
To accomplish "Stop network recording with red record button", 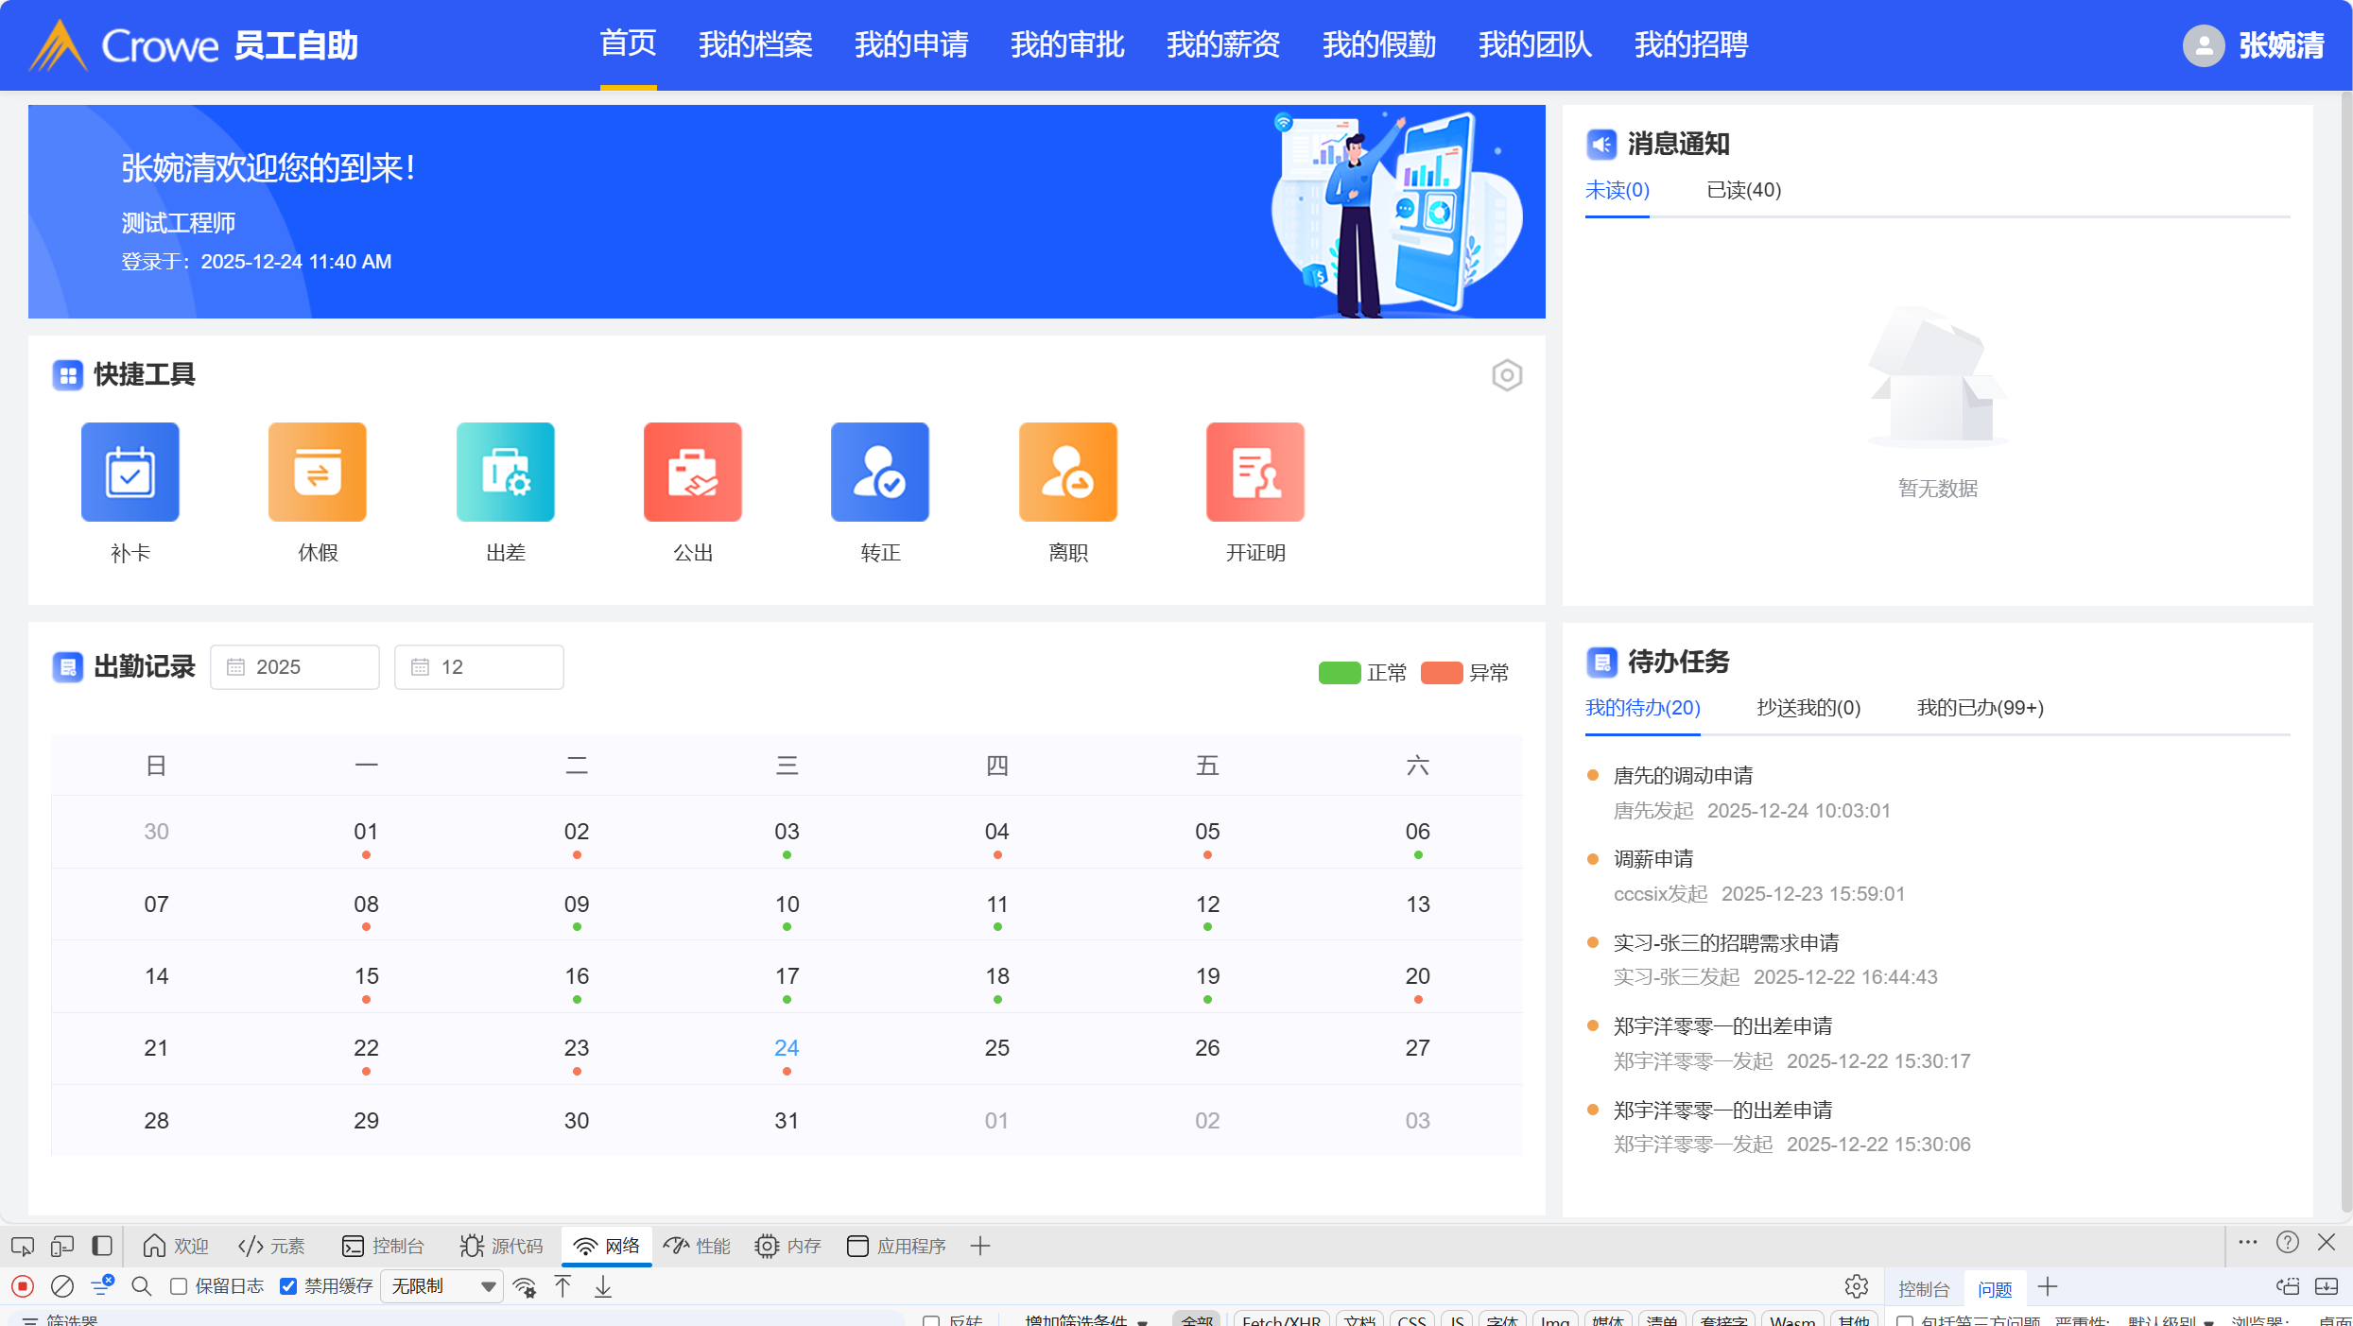I will (23, 1286).
